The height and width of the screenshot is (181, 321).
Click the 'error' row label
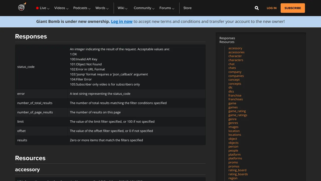[x=21, y=94]
